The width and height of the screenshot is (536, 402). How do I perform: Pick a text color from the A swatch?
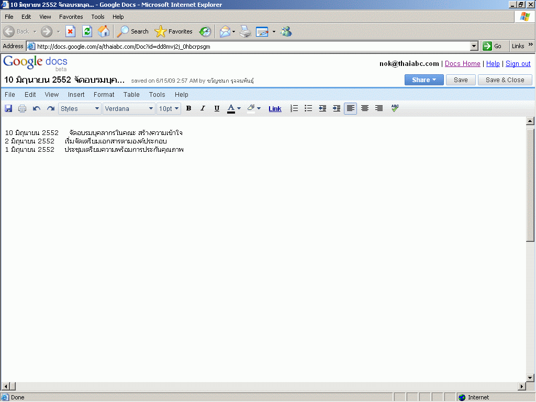click(231, 108)
